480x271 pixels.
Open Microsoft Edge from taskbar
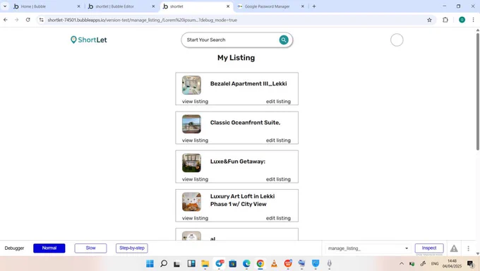246,263
